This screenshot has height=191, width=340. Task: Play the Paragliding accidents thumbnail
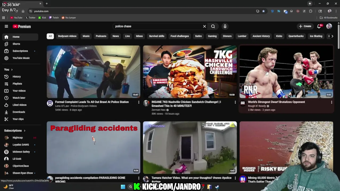(93, 147)
